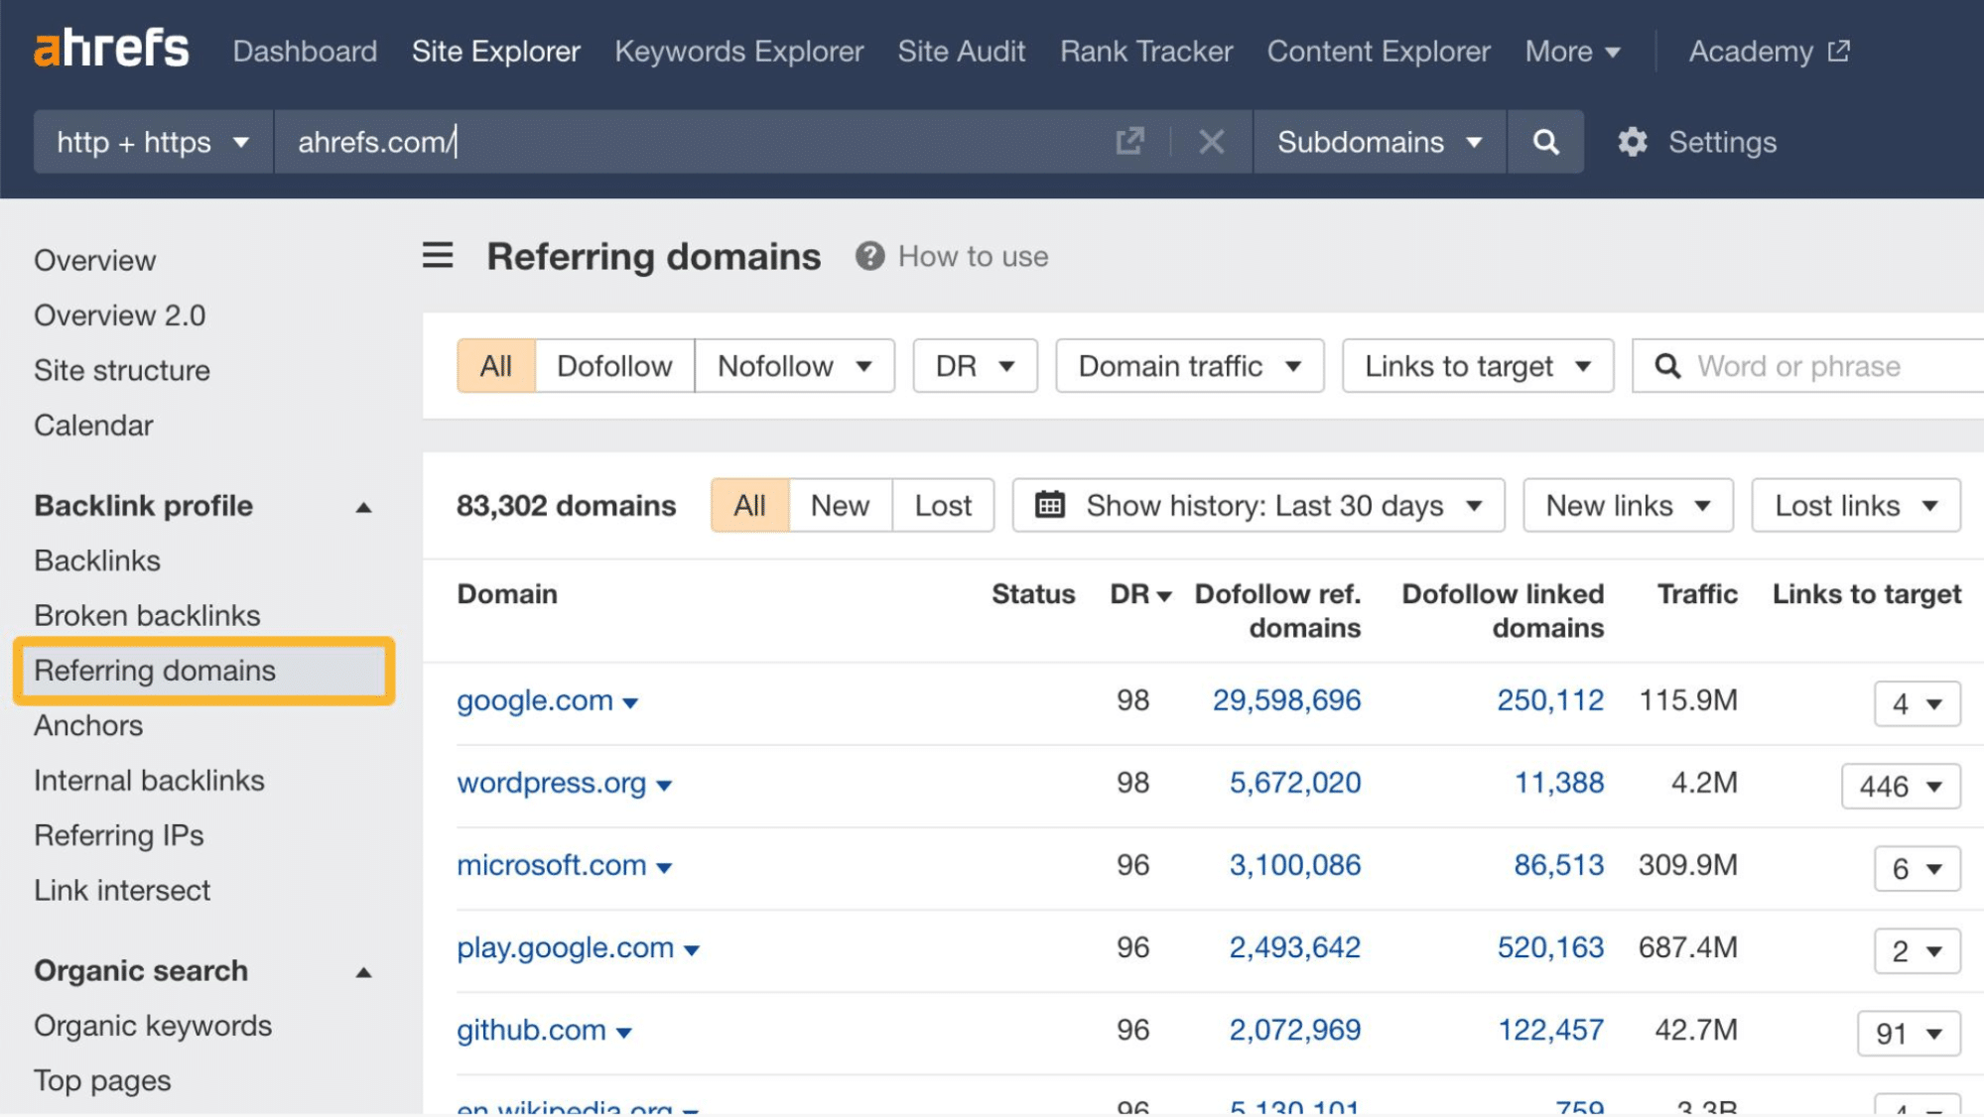Viewport: 1984px width, 1117px height.
Task: Click play.google.com linked domains 520,163
Action: [x=1550, y=947]
